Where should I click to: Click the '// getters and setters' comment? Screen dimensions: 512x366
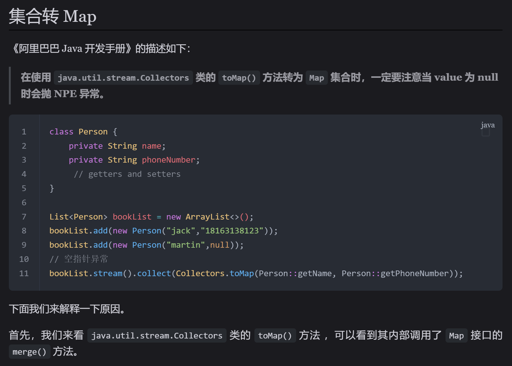[127, 174]
